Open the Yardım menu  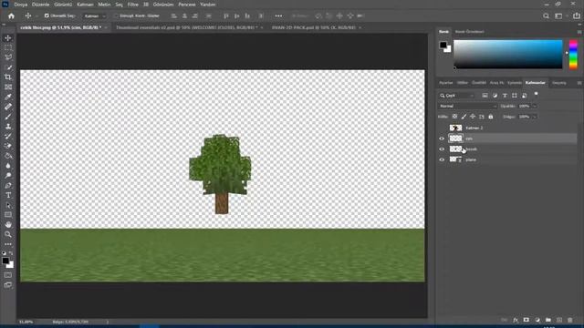(208, 5)
